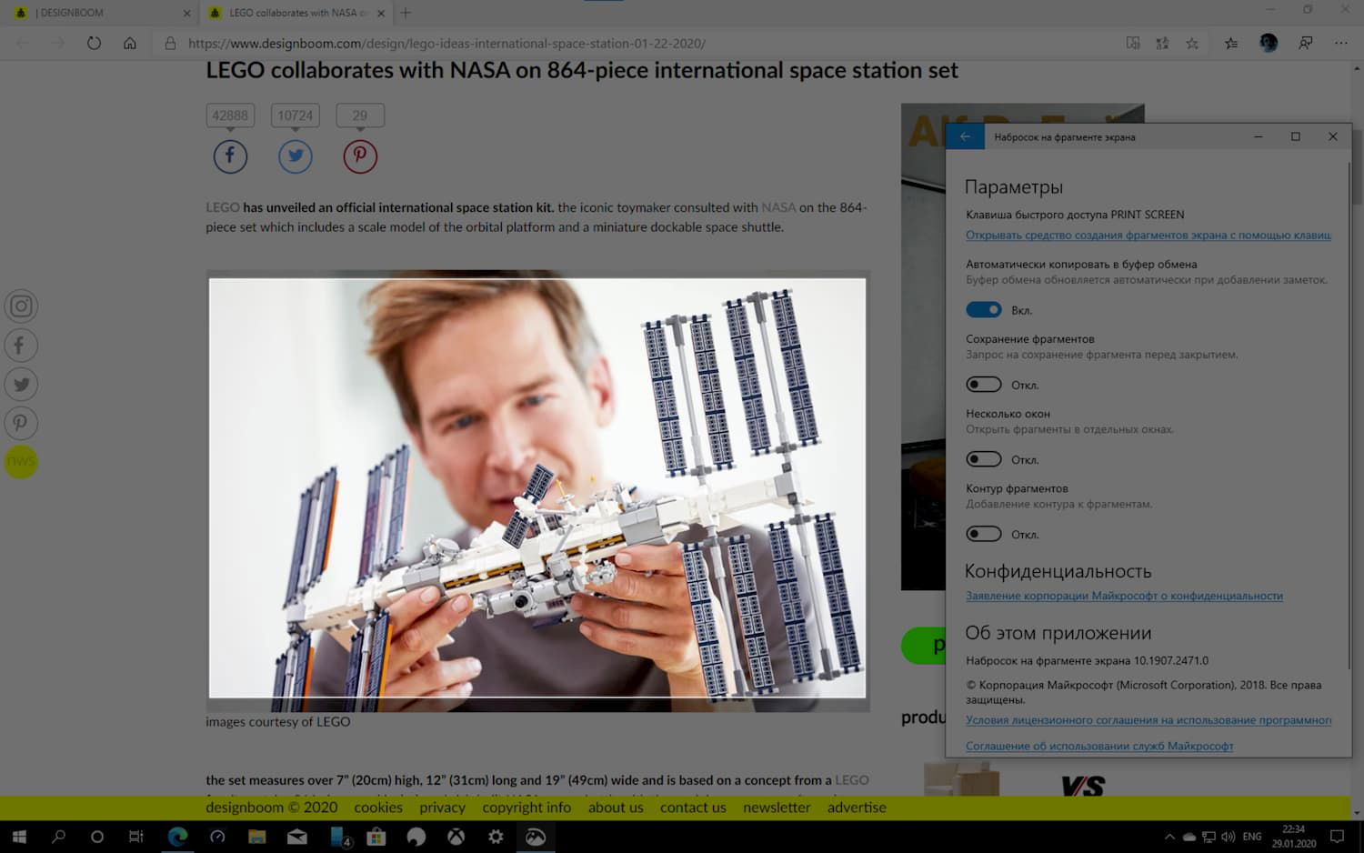Pin article via Pinterest icon under count 29
This screenshot has height=853, width=1364.
click(x=360, y=156)
